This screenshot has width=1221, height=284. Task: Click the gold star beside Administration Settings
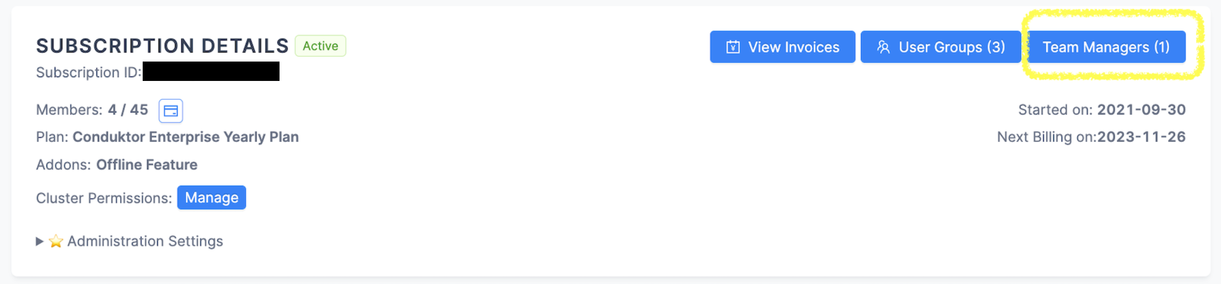pos(56,241)
